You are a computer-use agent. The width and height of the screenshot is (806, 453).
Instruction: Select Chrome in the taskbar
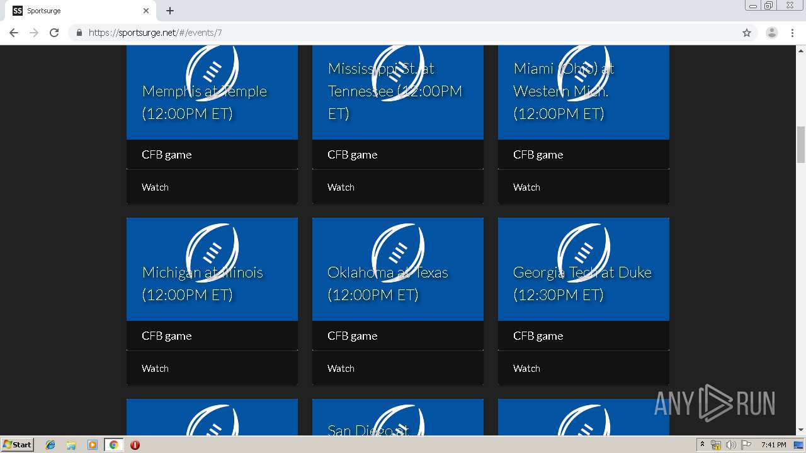click(113, 445)
